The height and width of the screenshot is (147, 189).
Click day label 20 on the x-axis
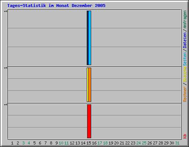[116, 143]
